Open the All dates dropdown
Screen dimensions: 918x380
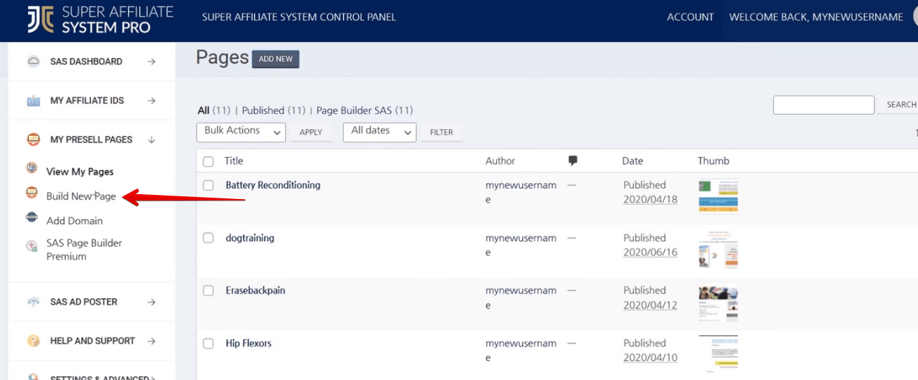pyautogui.click(x=379, y=132)
